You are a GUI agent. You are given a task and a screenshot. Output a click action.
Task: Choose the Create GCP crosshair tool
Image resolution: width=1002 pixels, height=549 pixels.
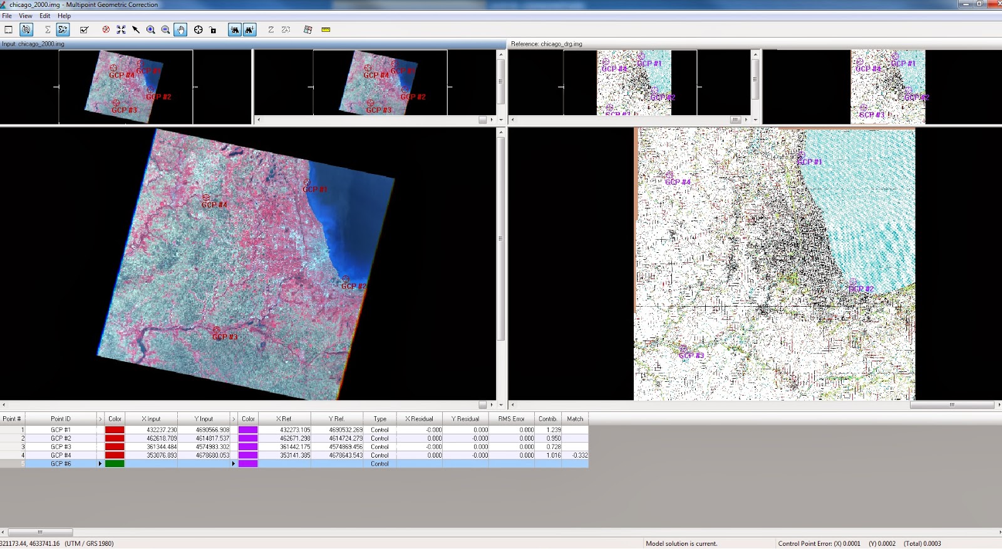(198, 29)
